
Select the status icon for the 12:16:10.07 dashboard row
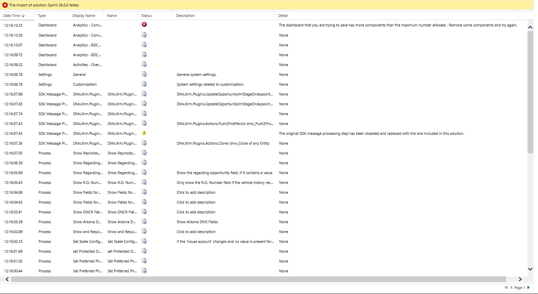(x=144, y=44)
